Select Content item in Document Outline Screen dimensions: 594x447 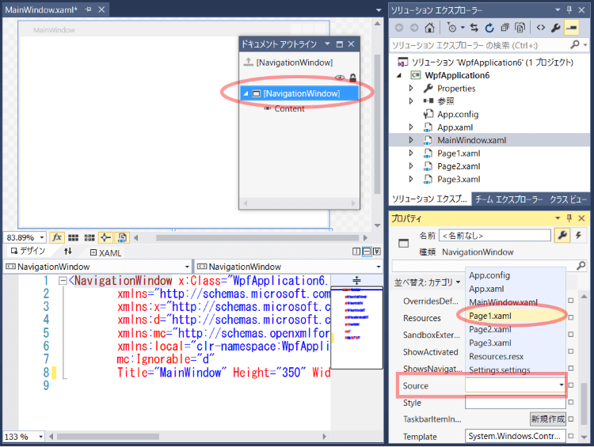pyautogui.click(x=289, y=108)
